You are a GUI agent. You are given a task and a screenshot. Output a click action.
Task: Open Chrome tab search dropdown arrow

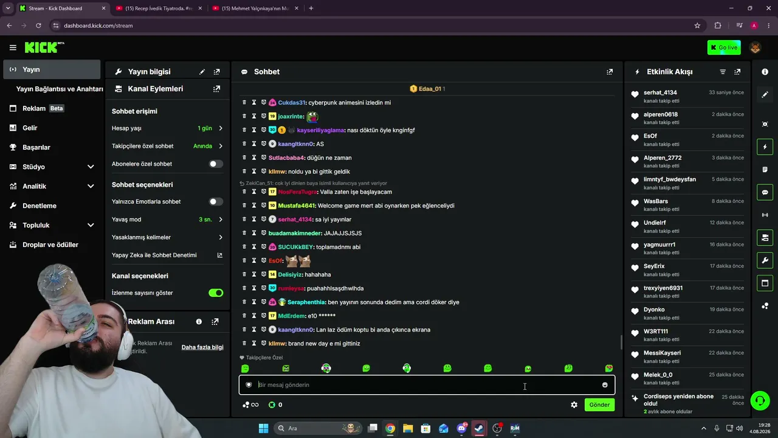click(x=8, y=8)
